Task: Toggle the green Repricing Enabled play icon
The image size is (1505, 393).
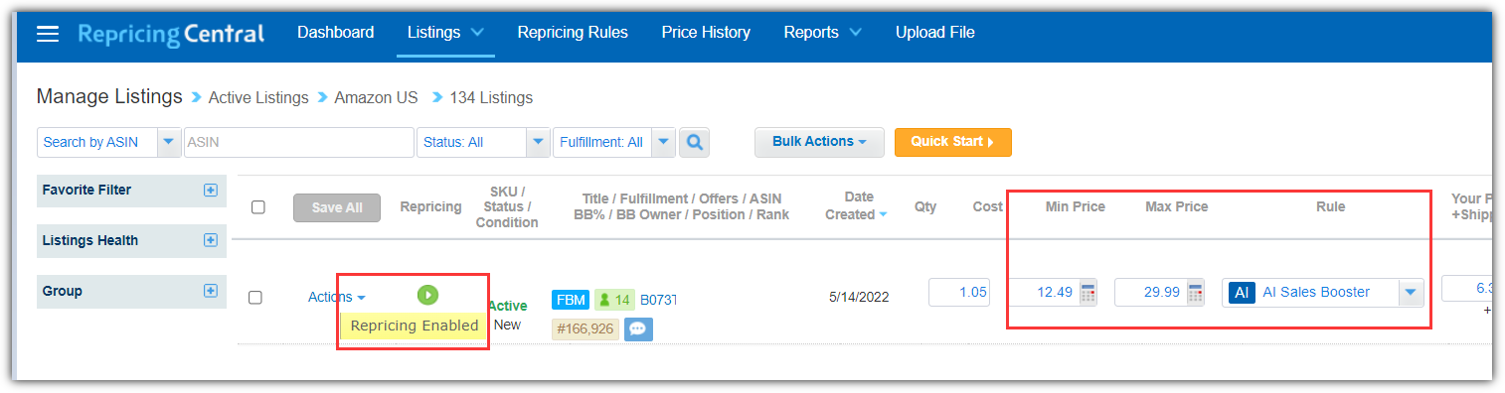Action: tap(427, 295)
